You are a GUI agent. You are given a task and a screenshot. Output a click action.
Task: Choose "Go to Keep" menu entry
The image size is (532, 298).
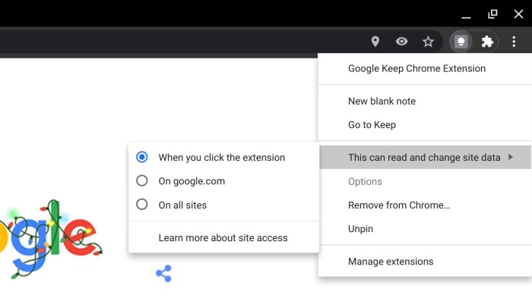tap(425, 124)
